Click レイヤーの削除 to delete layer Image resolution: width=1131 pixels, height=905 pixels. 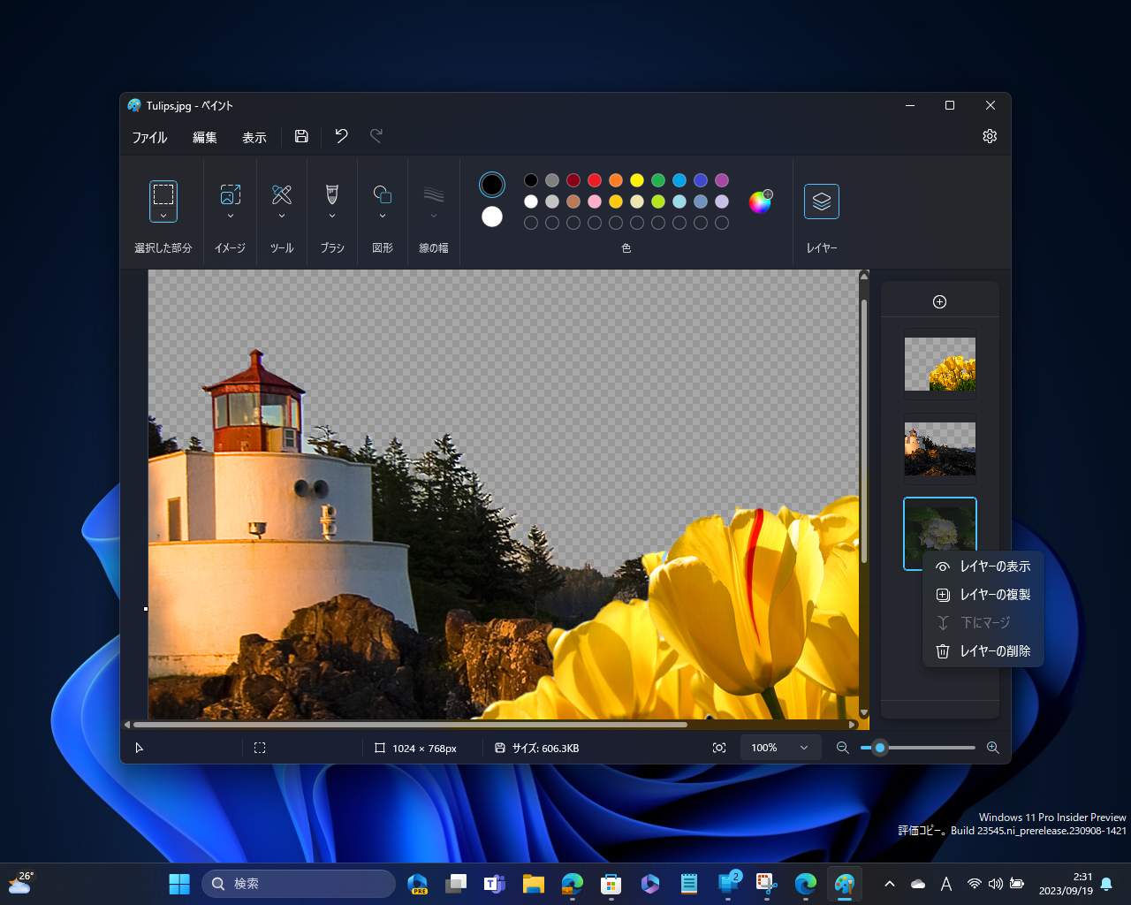[983, 651]
